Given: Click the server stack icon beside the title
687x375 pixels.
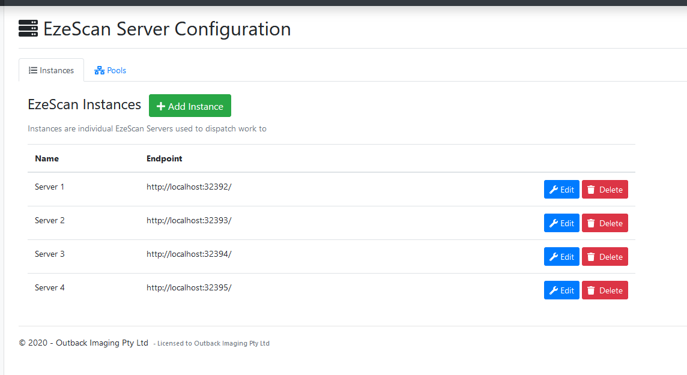Looking at the screenshot, I should click(x=28, y=29).
